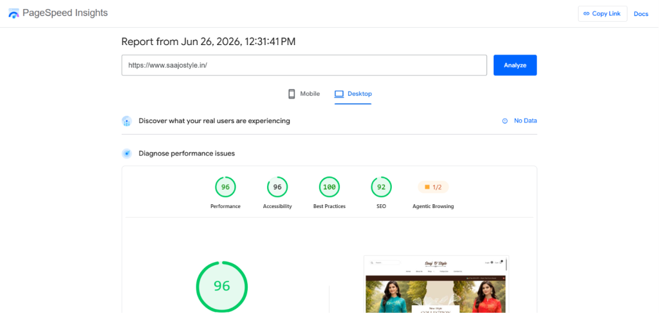This screenshot has width=659, height=313.
Task: Click the SEO label
Action: [381, 207]
